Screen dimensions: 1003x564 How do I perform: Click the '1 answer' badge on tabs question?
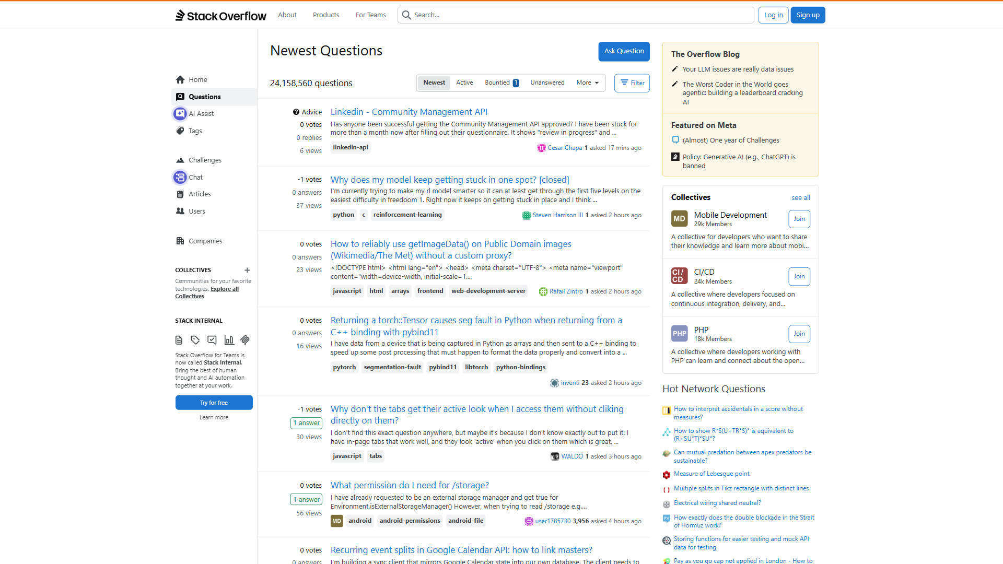coord(306,423)
